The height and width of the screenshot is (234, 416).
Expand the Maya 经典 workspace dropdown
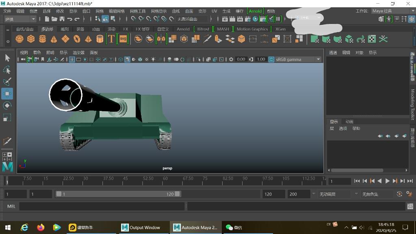pyautogui.click(x=390, y=11)
